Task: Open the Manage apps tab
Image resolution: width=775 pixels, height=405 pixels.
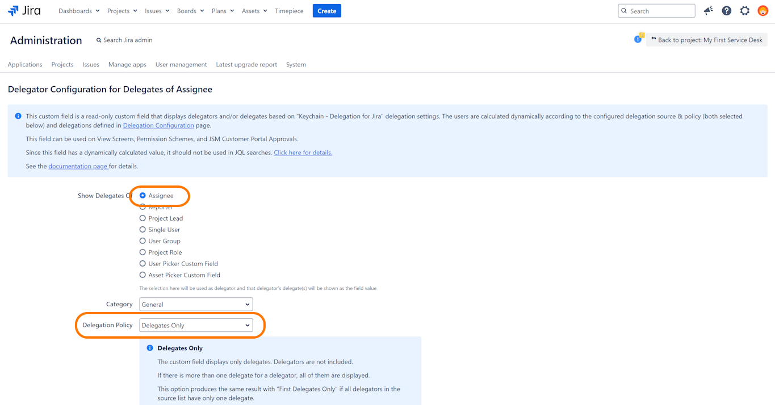Action: tap(127, 65)
